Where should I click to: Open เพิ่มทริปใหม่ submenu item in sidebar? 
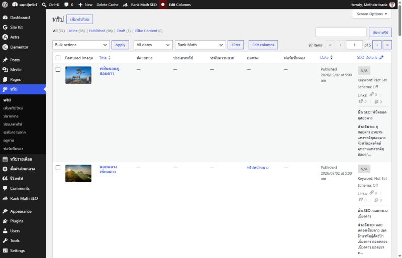pos(13,108)
